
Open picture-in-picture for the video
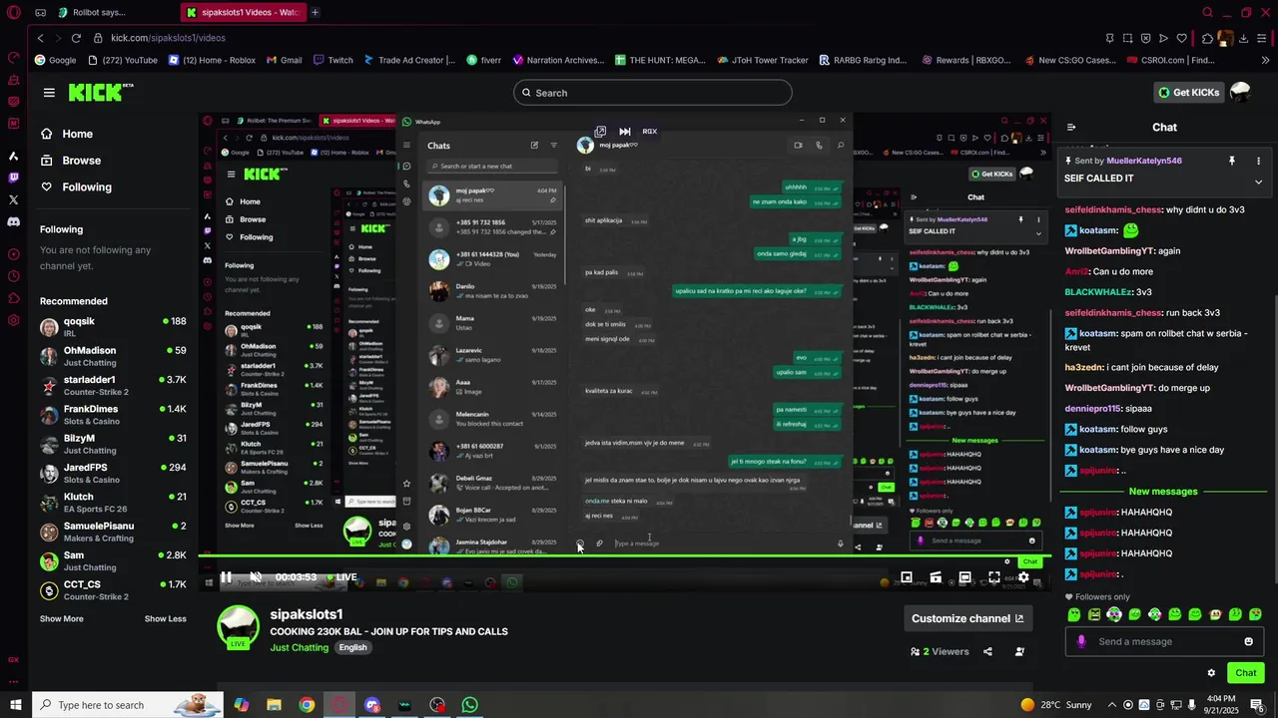[x=907, y=577]
